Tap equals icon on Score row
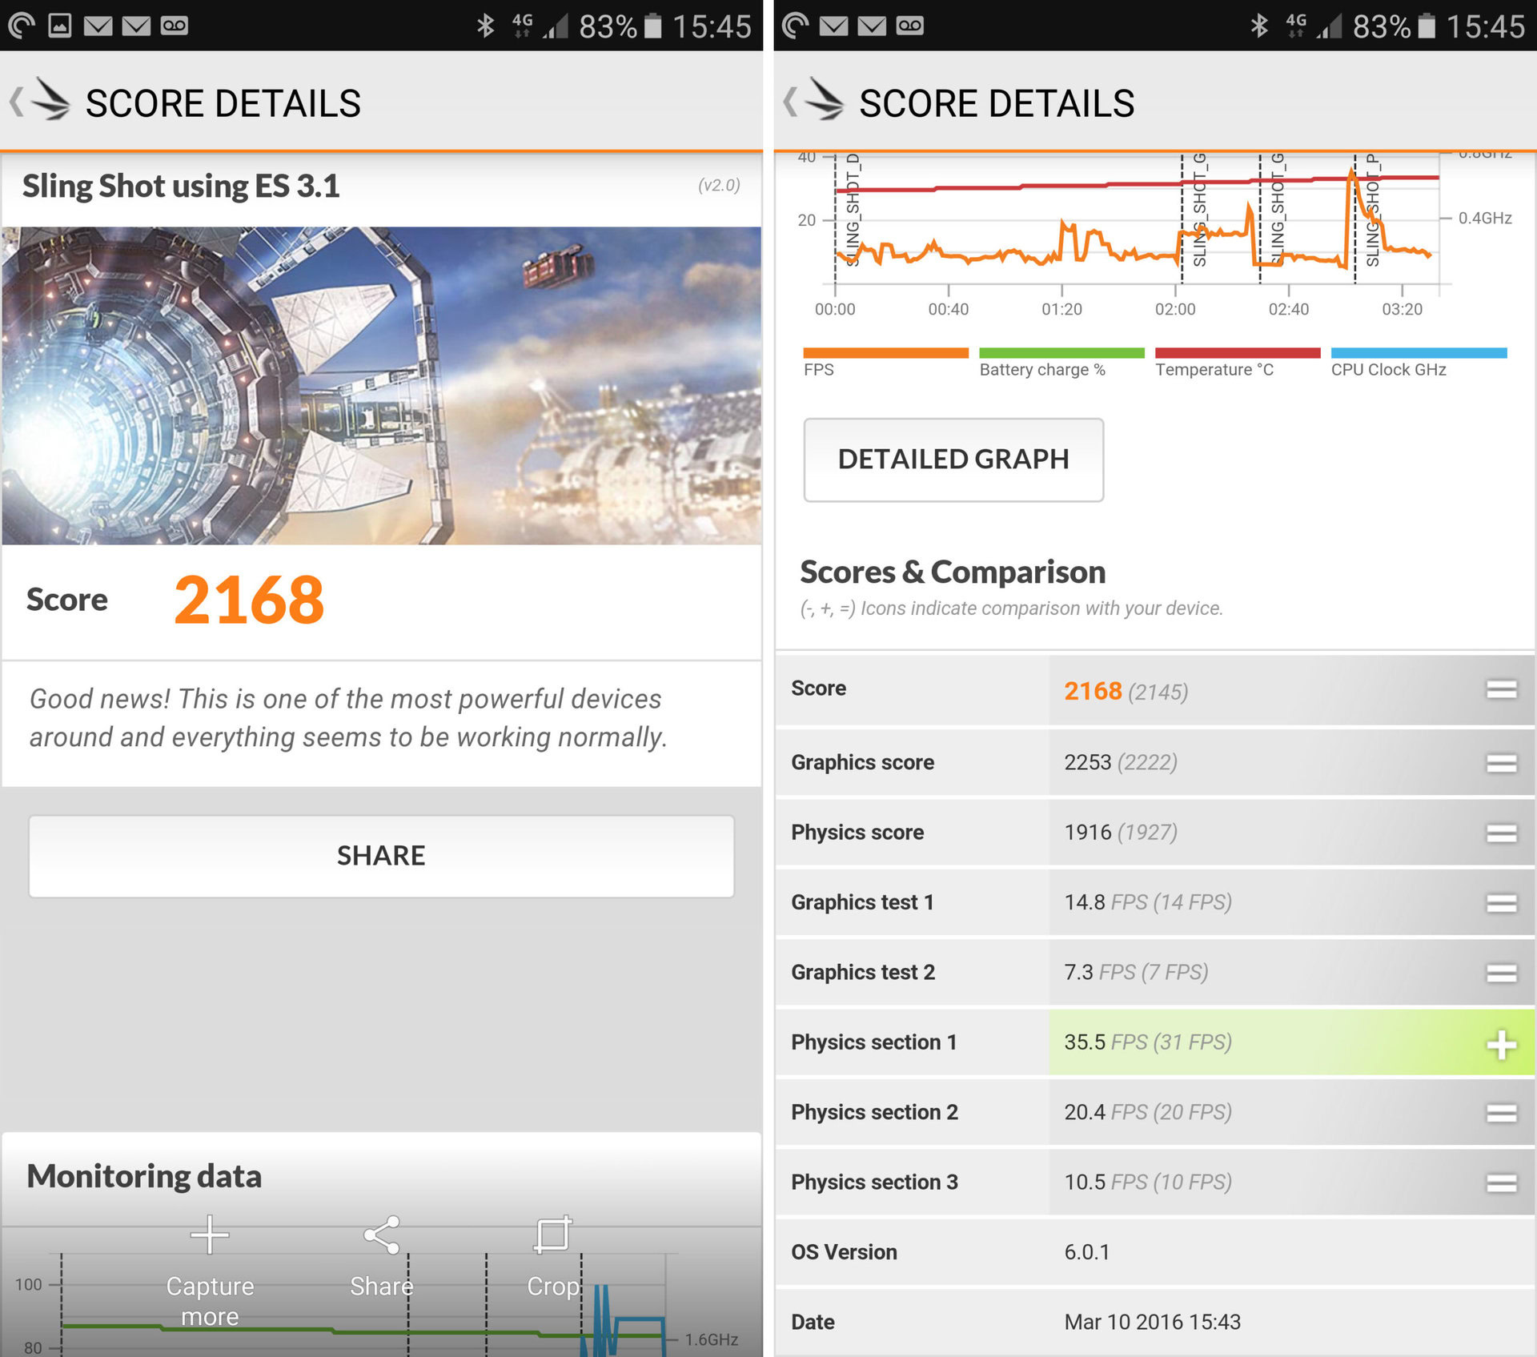The width and height of the screenshot is (1537, 1357). point(1501,690)
